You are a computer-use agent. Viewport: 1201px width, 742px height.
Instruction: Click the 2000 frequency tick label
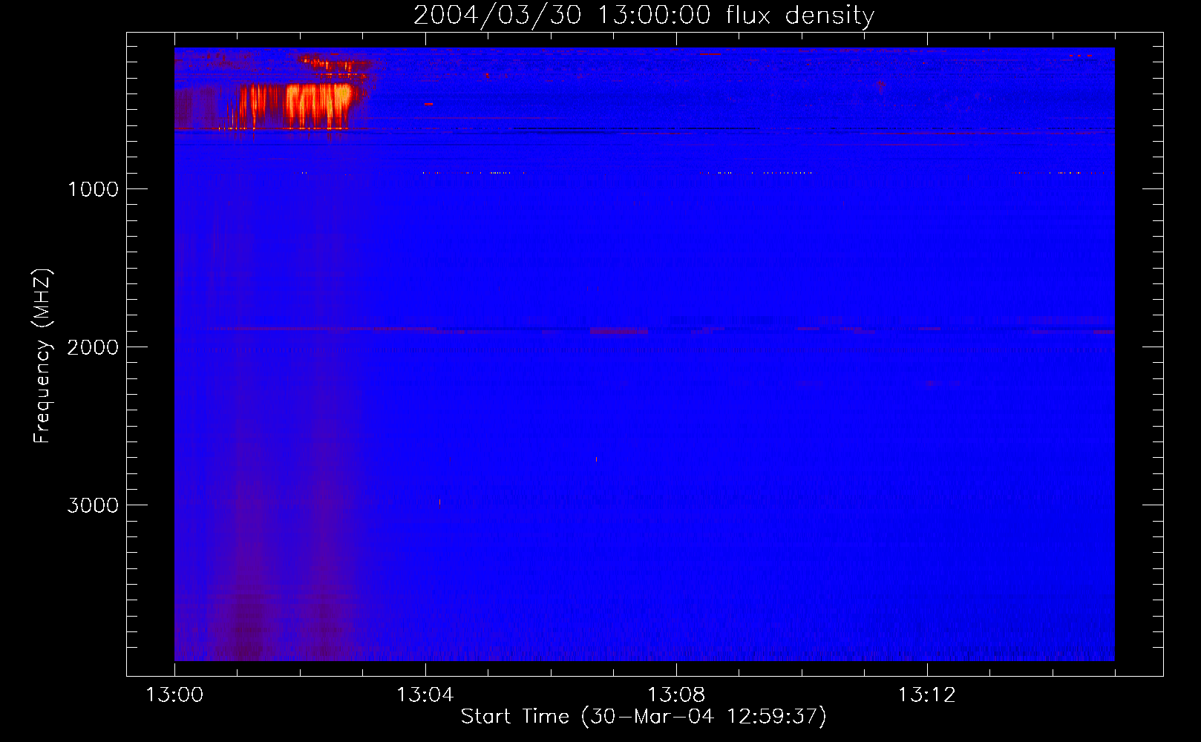93,347
